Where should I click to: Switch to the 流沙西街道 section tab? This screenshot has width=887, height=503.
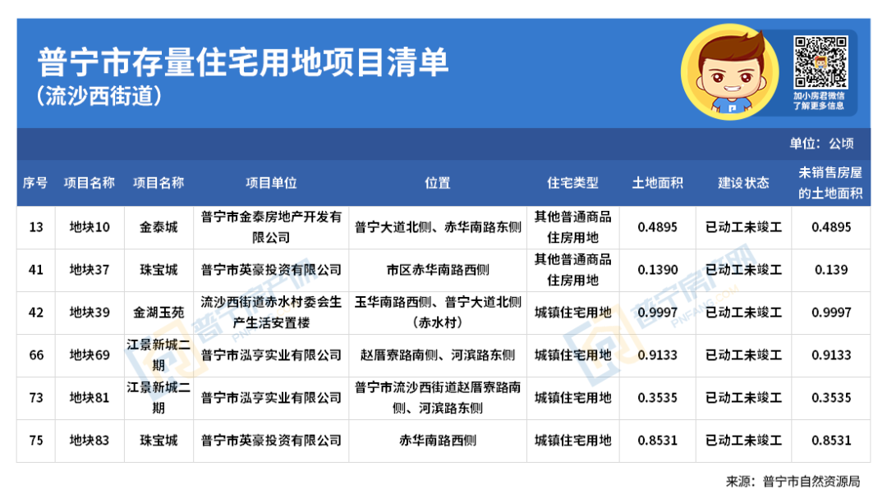click(x=99, y=97)
